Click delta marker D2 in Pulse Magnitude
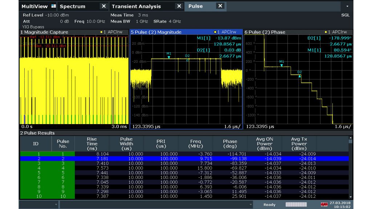This screenshot has height=209, width=372. pyautogui.click(x=187, y=60)
